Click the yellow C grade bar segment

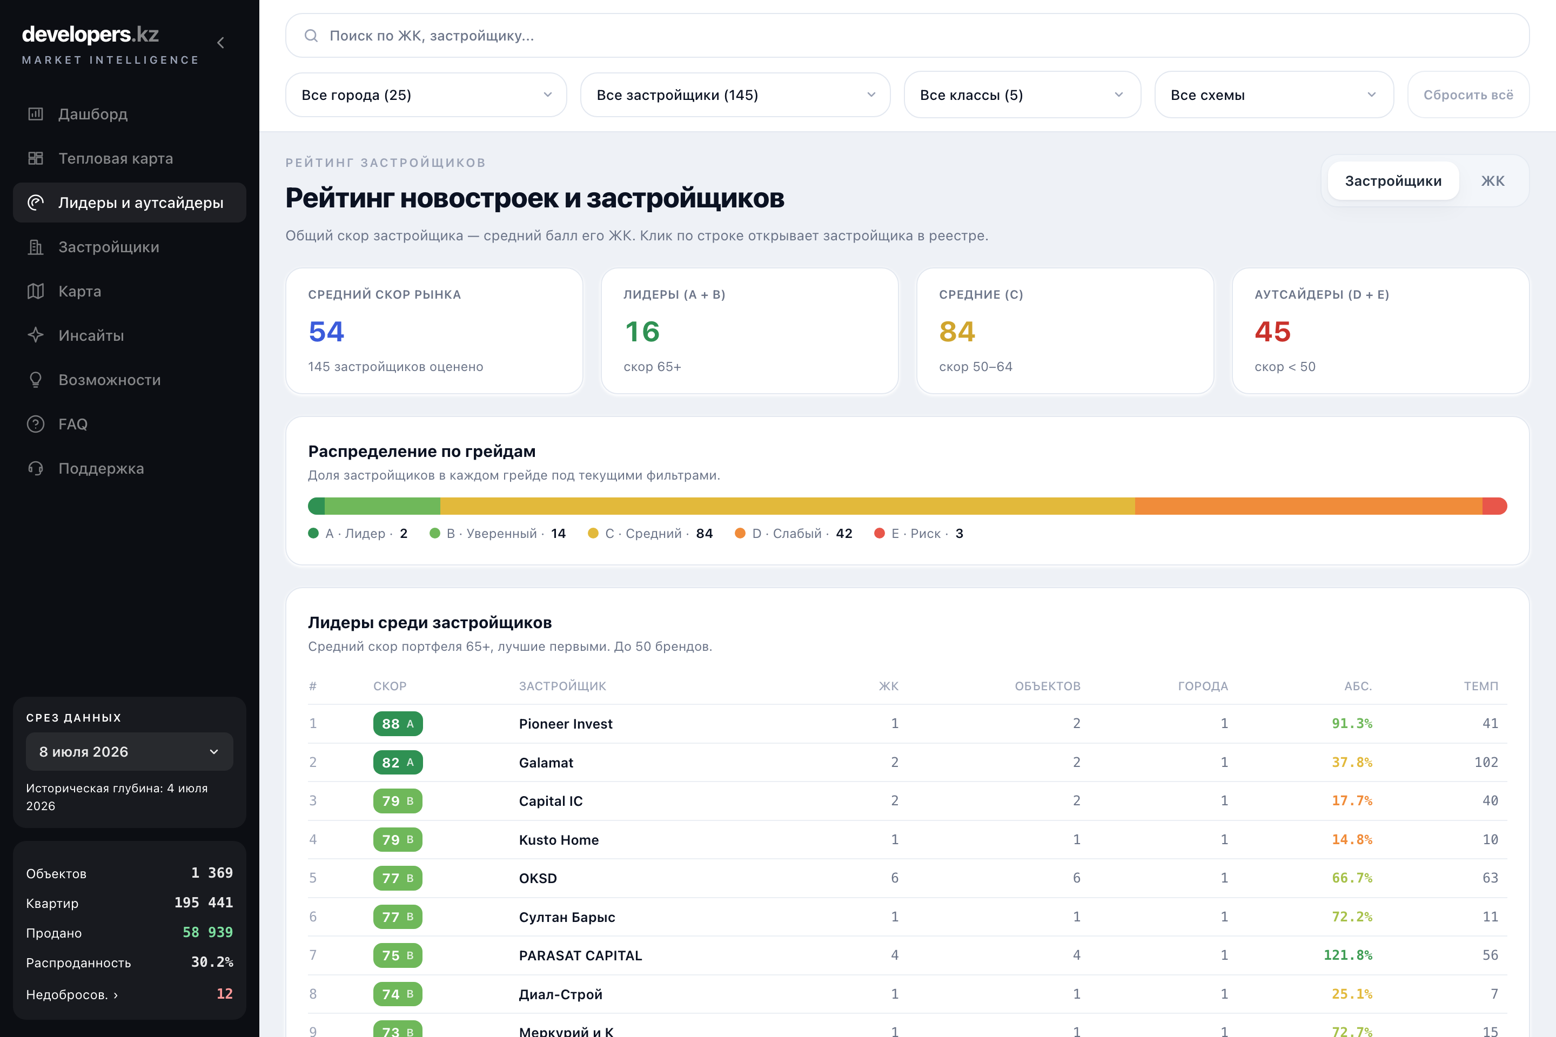coord(787,506)
